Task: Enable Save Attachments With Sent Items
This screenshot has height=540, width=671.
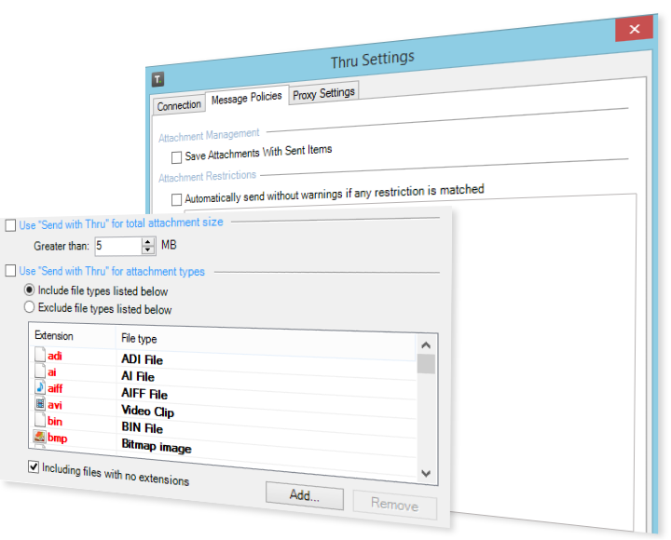Action: click(x=176, y=157)
